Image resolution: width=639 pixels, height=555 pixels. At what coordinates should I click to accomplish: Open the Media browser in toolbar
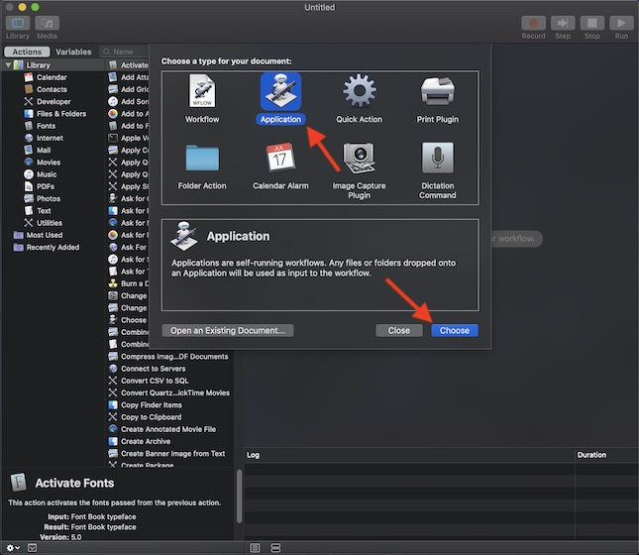tap(47, 24)
